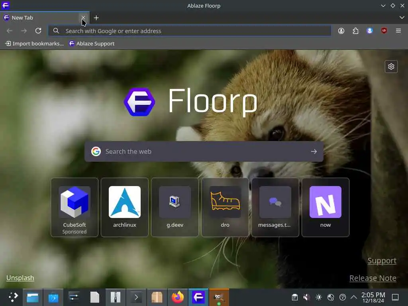Click Google logo in search box
The height and width of the screenshot is (306, 408).
[96, 151]
